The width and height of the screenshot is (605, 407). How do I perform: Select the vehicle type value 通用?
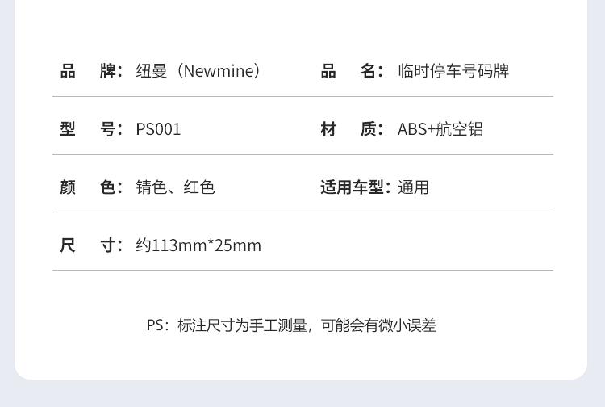click(x=413, y=187)
